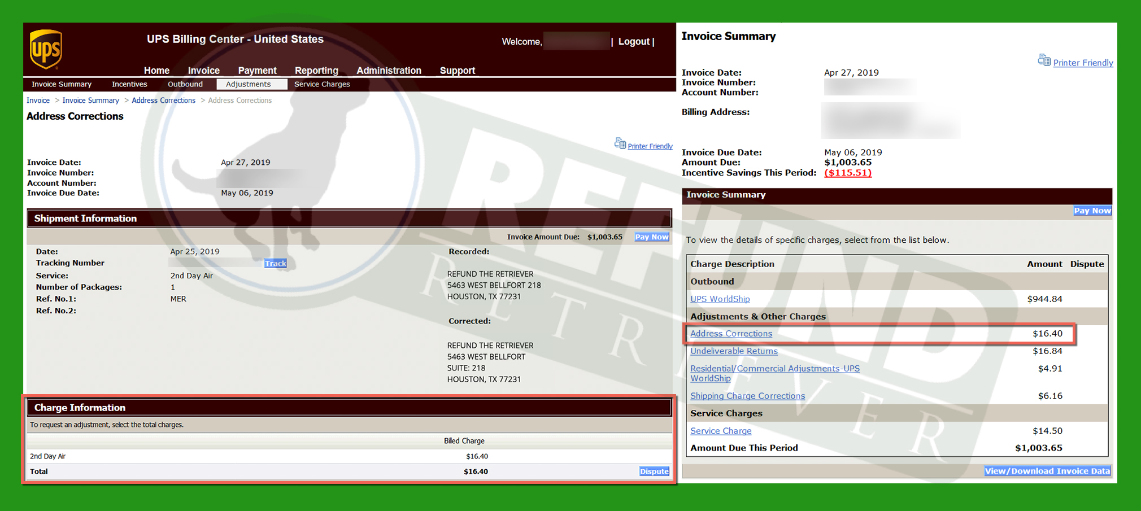Click the Shipment Information section header

(x=350, y=219)
